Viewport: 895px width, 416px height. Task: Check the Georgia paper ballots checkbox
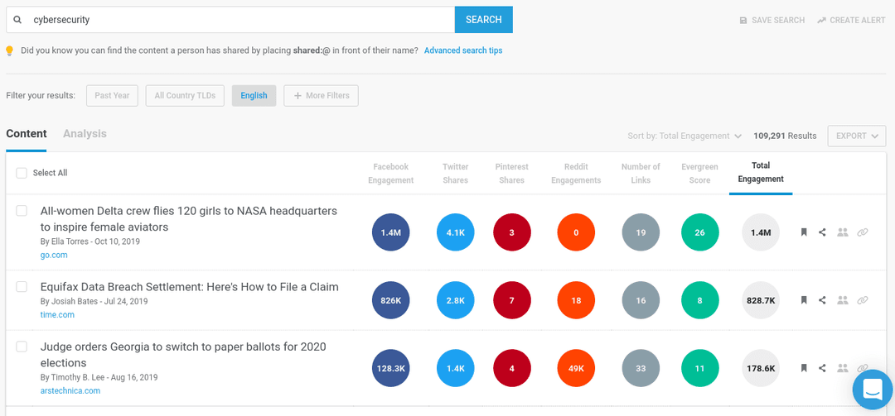(22, 347)
